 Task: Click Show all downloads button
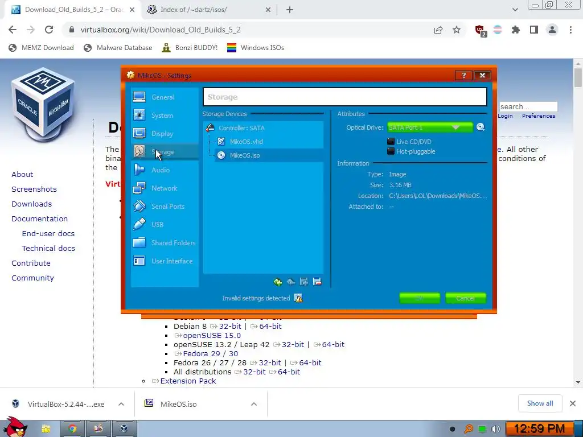pyautogui.click(x=540, y=403)
